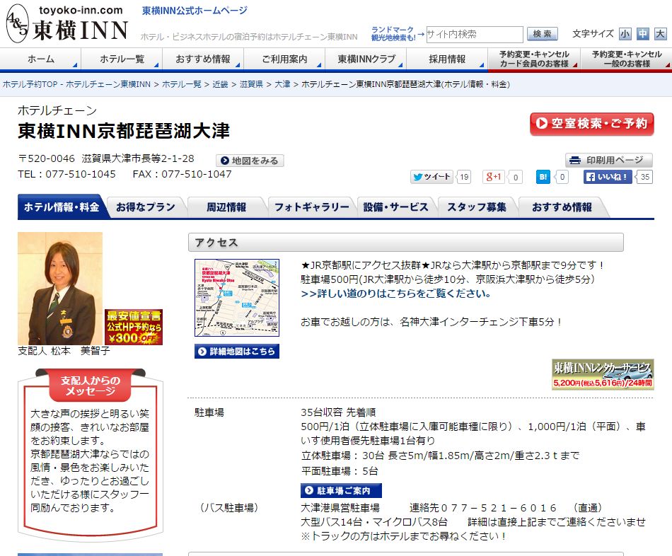
Task: Click the 東横INN公式ホームページ header link
Action: (x=195, y=11)
